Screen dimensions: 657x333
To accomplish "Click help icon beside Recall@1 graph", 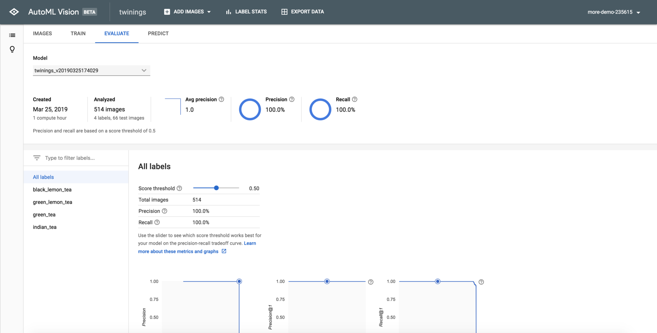I will click(x=481, y=282).
